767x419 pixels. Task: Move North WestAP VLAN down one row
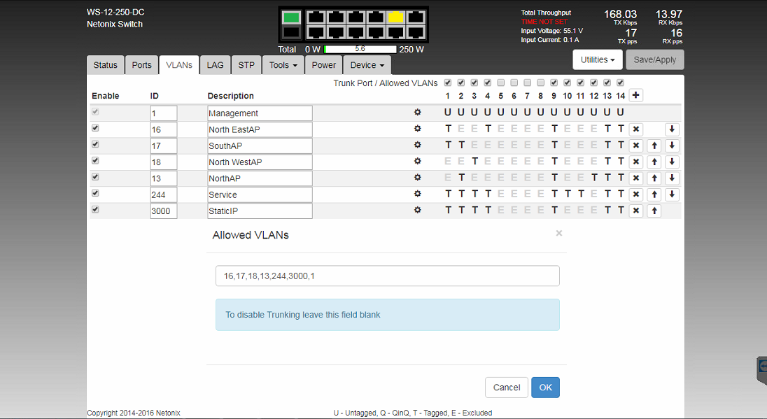tap(672, 162)
